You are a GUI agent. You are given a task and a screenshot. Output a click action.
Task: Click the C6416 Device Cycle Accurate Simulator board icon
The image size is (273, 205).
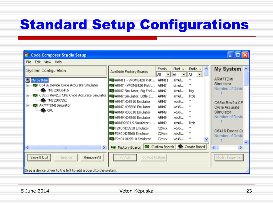point(35,85)
